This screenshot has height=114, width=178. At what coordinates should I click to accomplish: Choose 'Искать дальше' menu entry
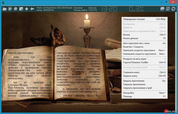point(144,38)
